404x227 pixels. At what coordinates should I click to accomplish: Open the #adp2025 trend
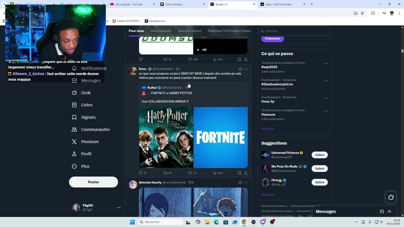tap(269, 67)
